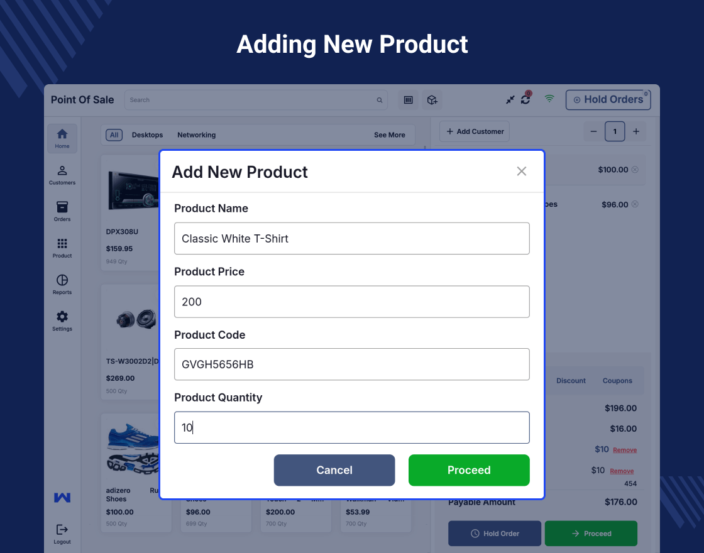This screenshot has width=704, height=553.
Task: Click the add product box icon
Action: (x=432, y=100)
